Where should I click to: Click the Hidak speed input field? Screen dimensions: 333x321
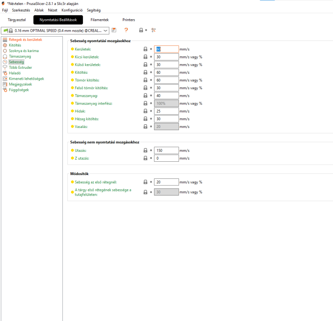click(166, 111)
